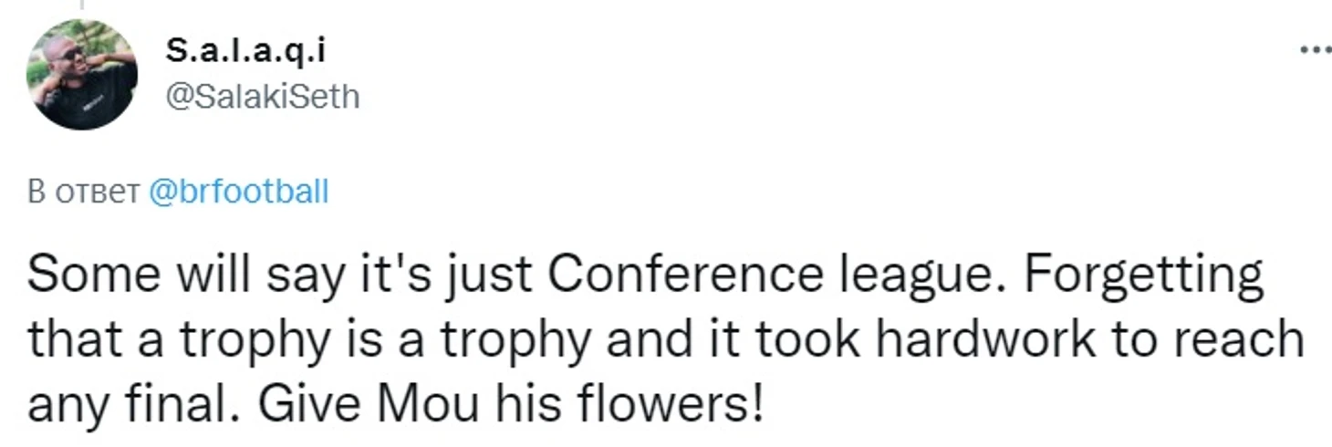Click the thread connector line above the avatar

coord(82,5)
